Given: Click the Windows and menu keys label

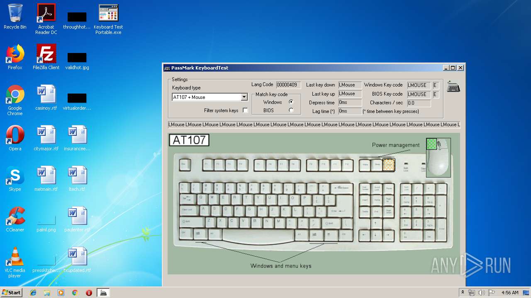Looking at the screenshot, I should pyautogui.click(x=281, y=266).
